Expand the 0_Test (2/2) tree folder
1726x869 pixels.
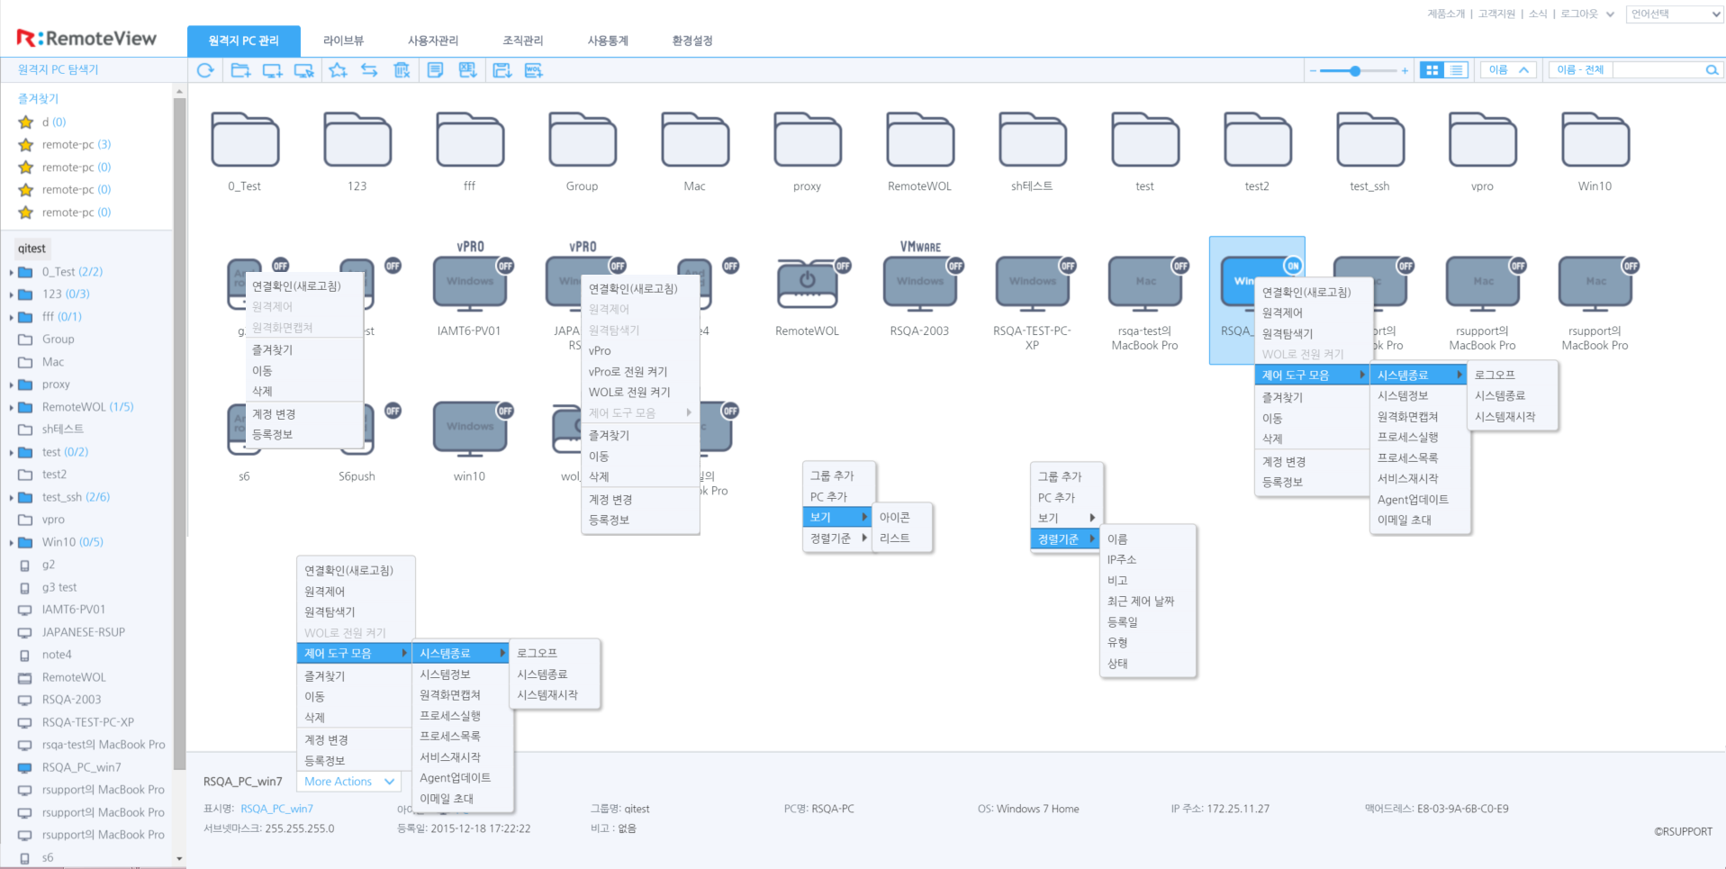point(11,272)
